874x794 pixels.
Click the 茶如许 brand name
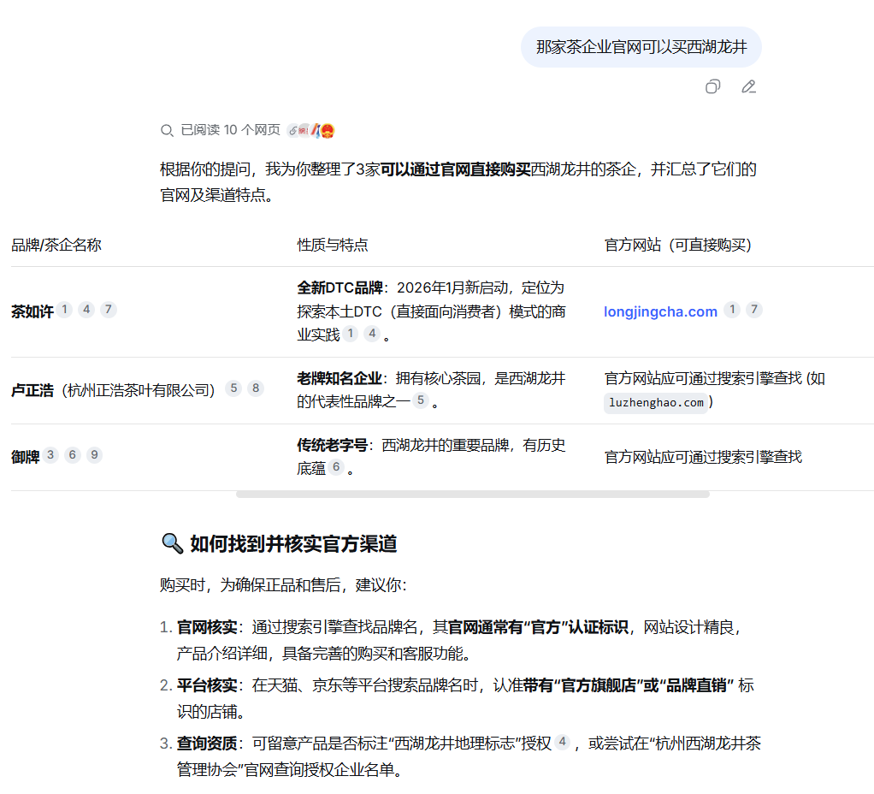[32, 311]
